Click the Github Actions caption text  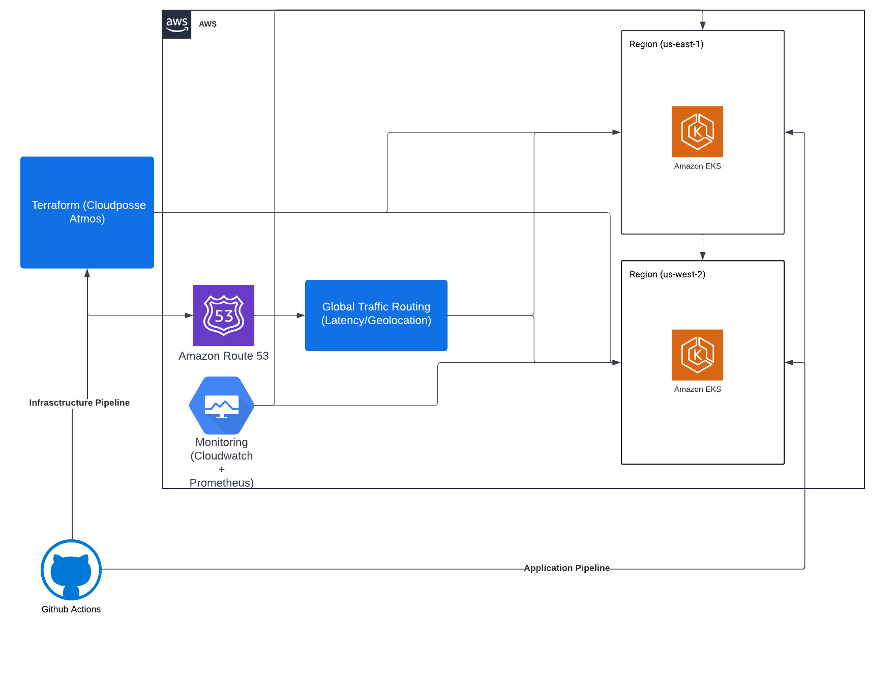[71, 609]
